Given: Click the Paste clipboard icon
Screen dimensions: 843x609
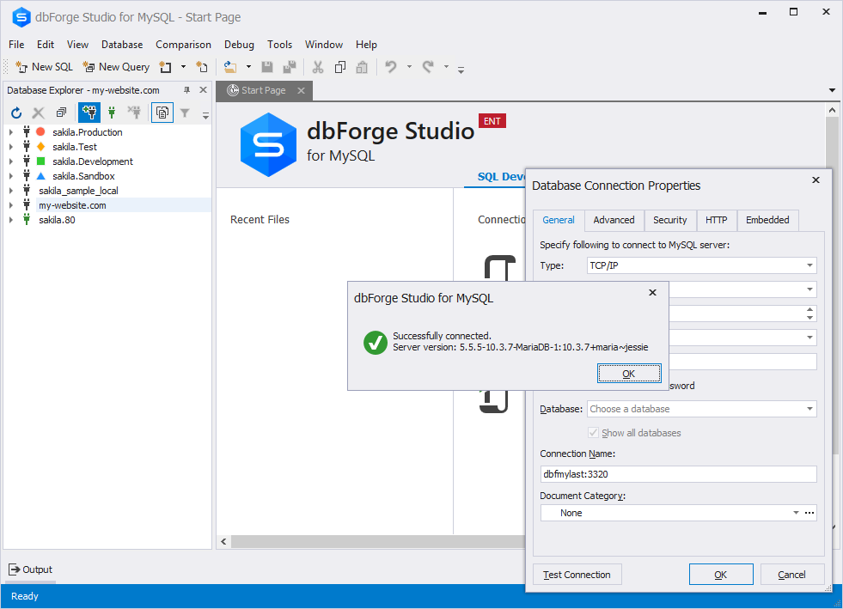Looking at the screenshot, I should tap(362, 67).
